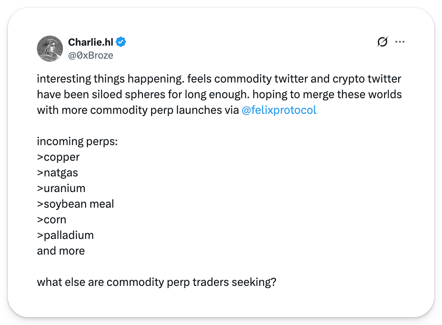The width and height of the screenshot is (442, 325).
Task: Click the "incoming perps:" line
Action: [x=77, y=141]
